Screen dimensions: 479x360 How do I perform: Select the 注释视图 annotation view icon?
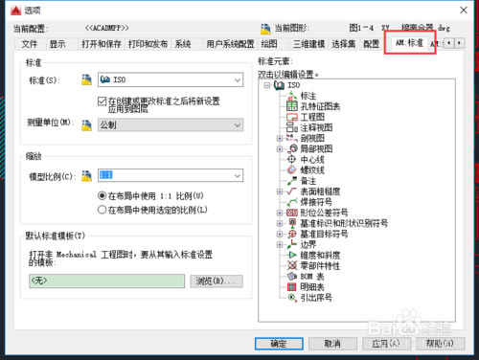pyautogui.click(x=292, y=127)
